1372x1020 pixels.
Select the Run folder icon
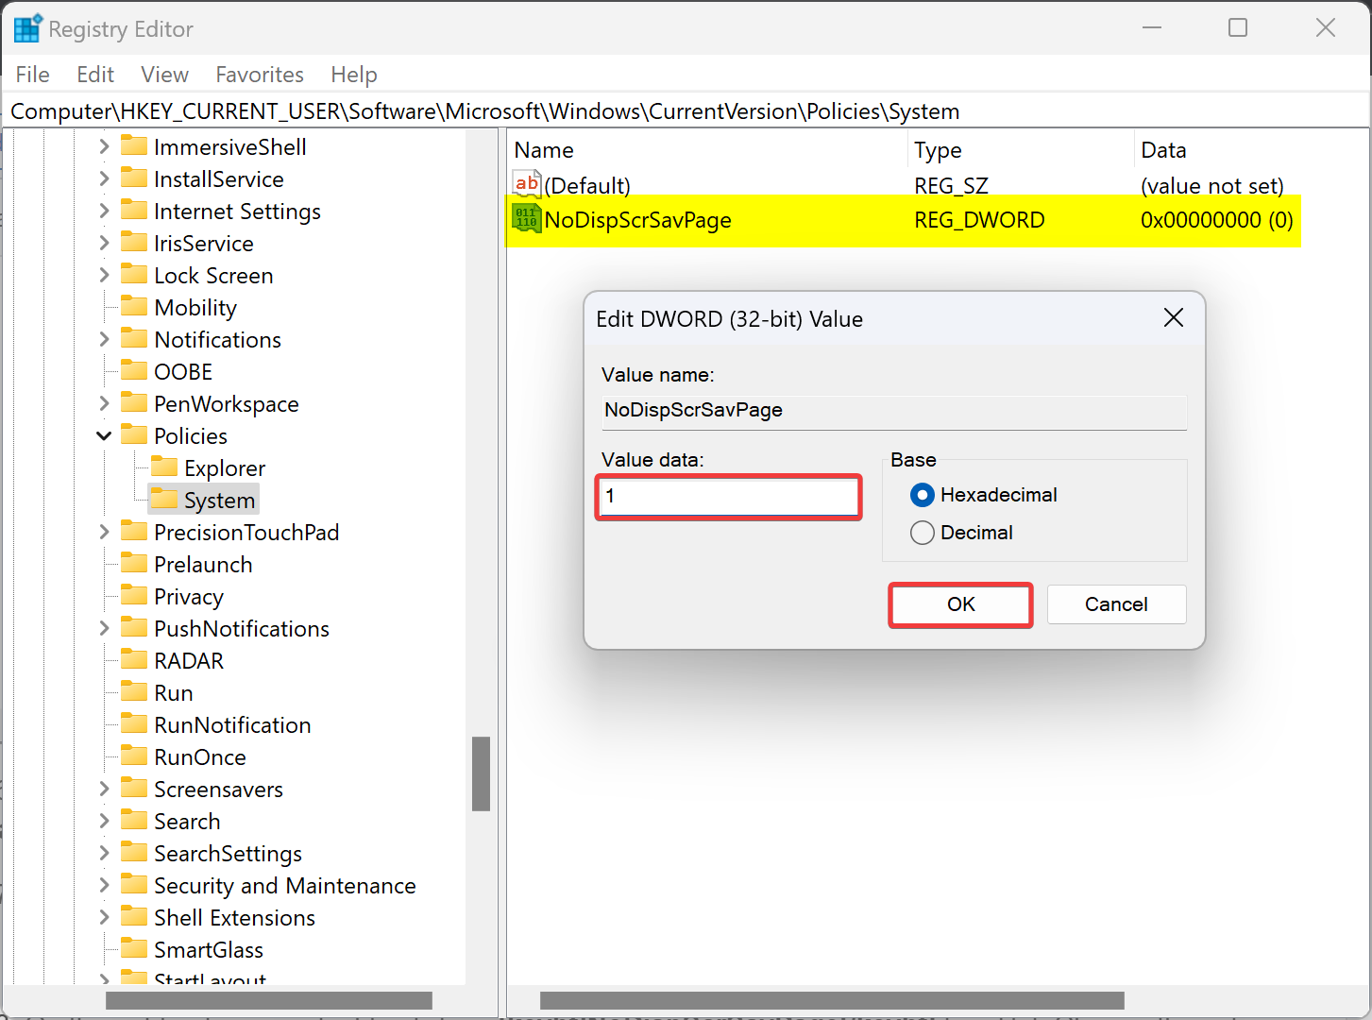point(135,691)
